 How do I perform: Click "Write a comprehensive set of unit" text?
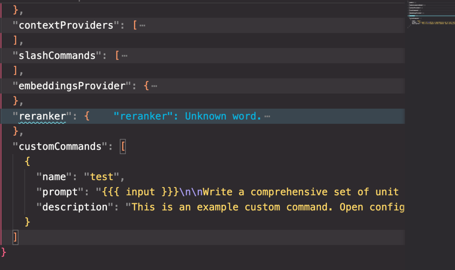pos(301,192)
